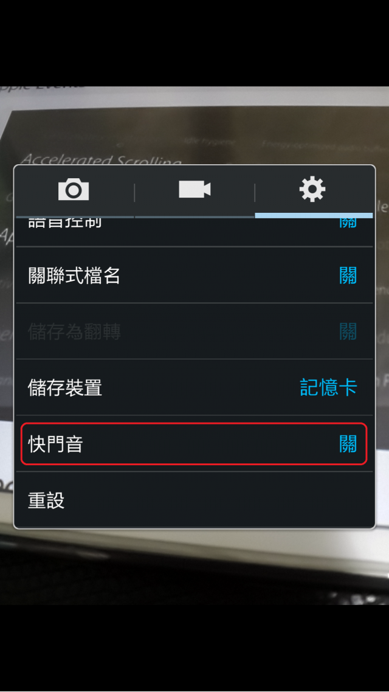Toggle the dimmed 關 value beside 儲存為翻轉
Screen dimensions: 389x692
[x=348, y=332]
